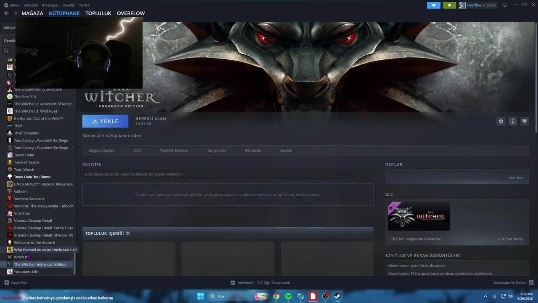Click DLC'leri Mağazada Görüntüle link

tap(416, 239)
